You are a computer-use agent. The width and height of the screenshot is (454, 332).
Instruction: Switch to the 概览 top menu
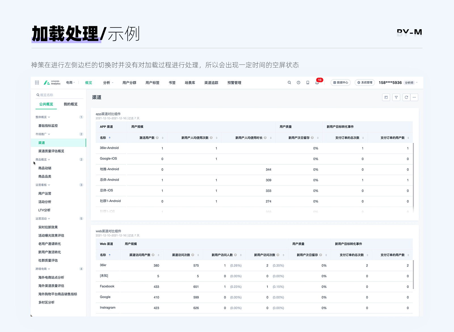(x=89, y=83)
